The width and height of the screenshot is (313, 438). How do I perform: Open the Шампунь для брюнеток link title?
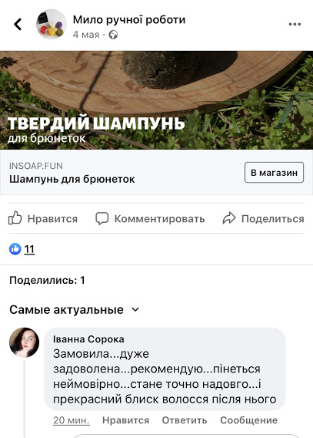[x=72, y=179]
